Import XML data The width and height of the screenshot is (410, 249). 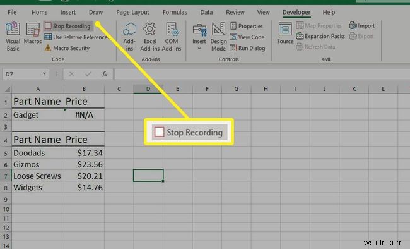(x=362, y=25)
